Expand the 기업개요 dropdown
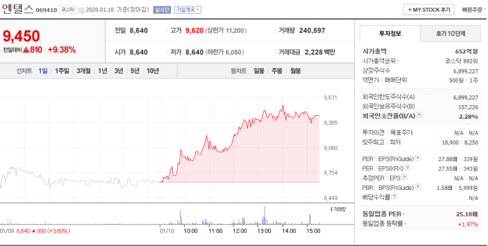Image resolution: width=488 pixels, height=246 pixels. pos(187,9)
